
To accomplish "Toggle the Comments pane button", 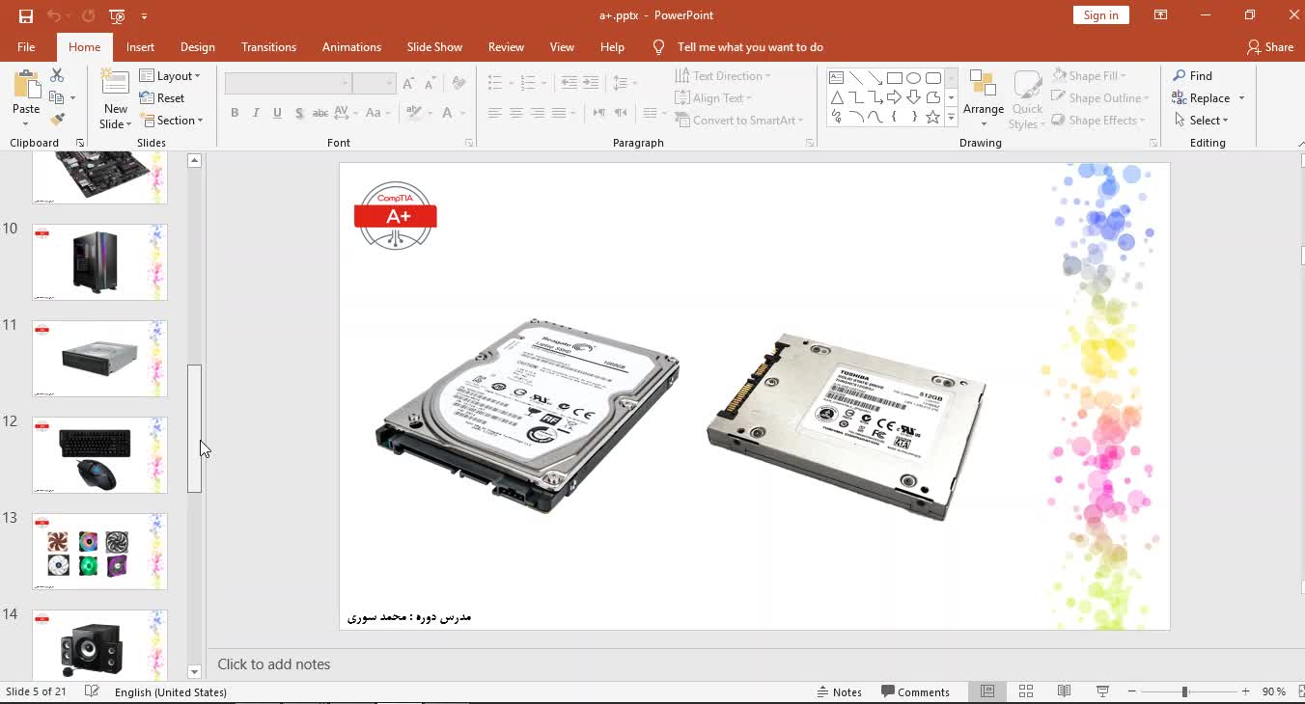I will (x=915, y=691).
